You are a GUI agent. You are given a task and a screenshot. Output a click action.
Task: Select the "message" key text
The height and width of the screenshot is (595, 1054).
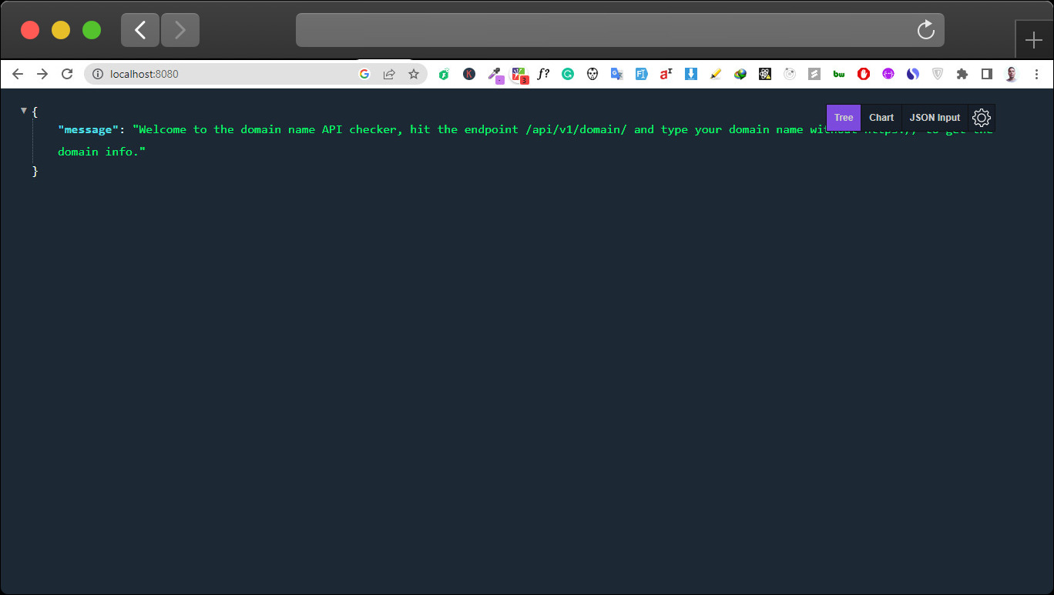point(88,129)
